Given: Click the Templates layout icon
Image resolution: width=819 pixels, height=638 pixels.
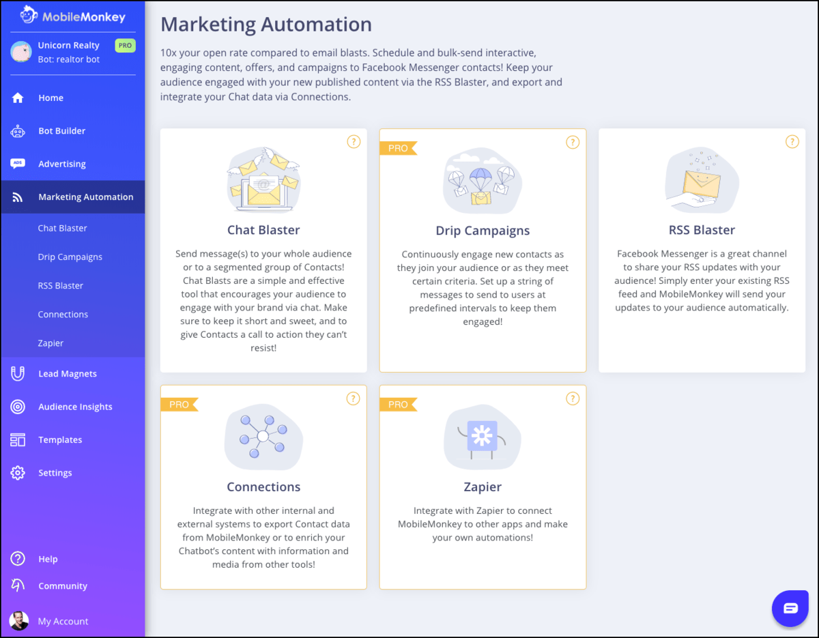Looking at the screenshot, I should click(18, 440).
